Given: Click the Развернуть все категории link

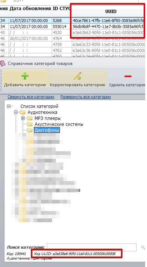Looking at the screenshot, I should click(x=86, y=97).
